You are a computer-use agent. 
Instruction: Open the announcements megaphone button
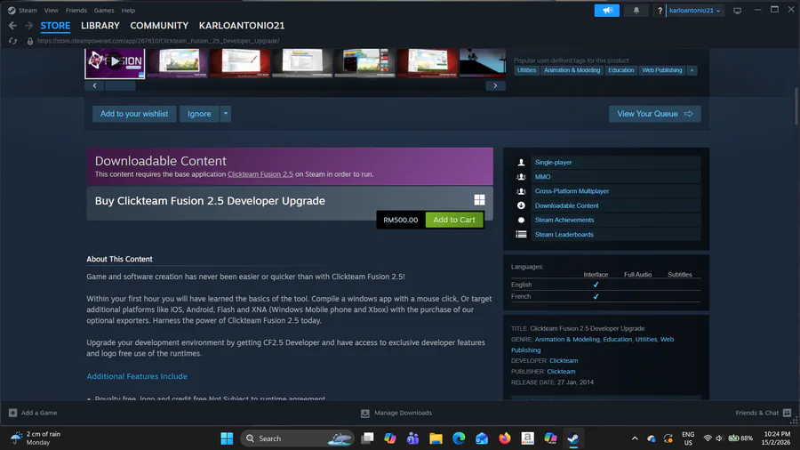(606, 10)
